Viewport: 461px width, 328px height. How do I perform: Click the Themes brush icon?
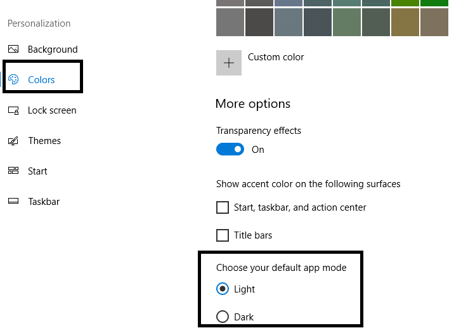coord(13,141)
